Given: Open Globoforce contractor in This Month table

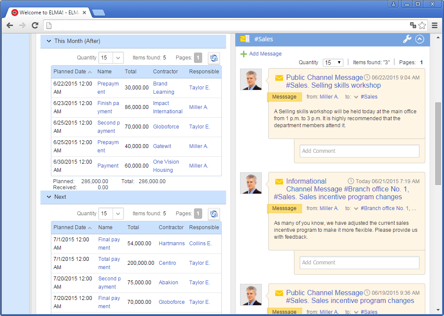Looking at the screenshot, I should [166, 127].
